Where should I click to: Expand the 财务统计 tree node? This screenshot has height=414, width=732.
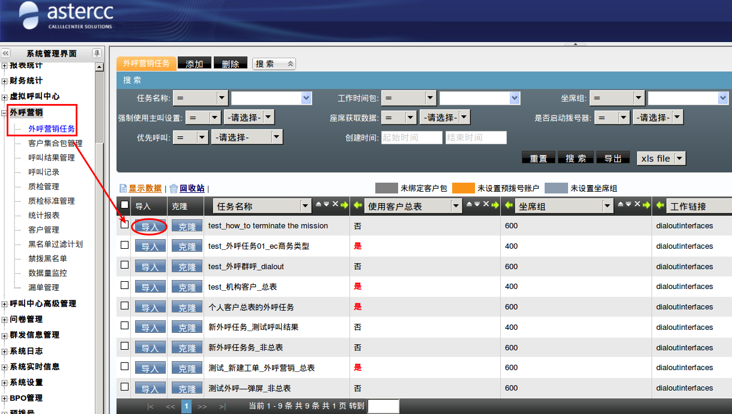pyautogui.click(x=5, y=81)
